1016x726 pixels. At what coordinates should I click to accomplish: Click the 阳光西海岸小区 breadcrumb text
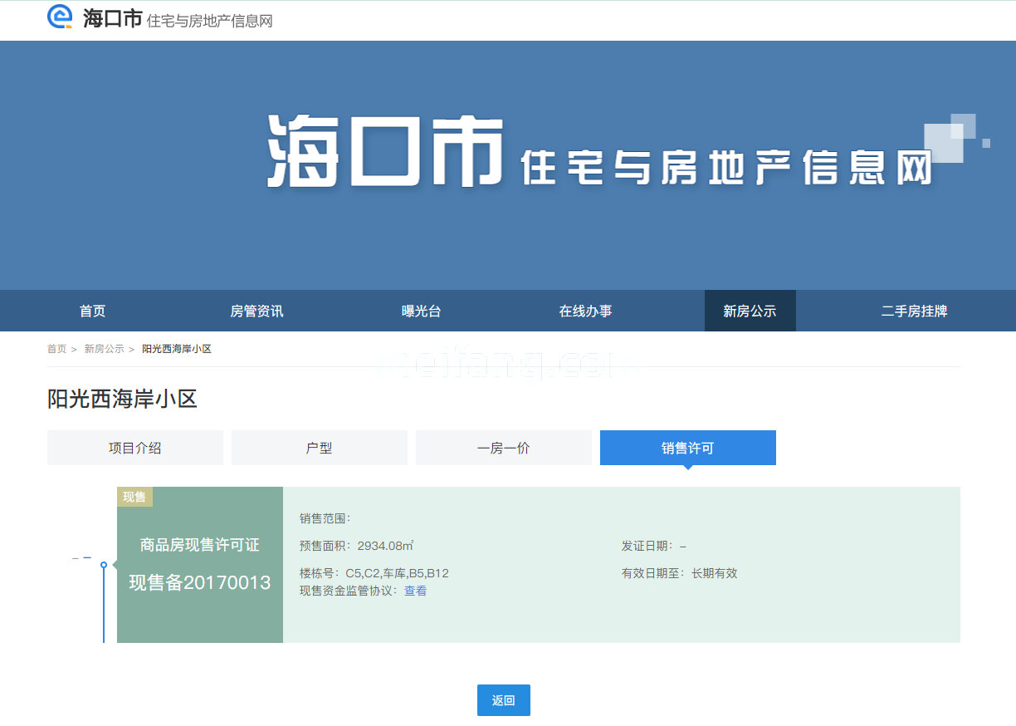(177, 349)
